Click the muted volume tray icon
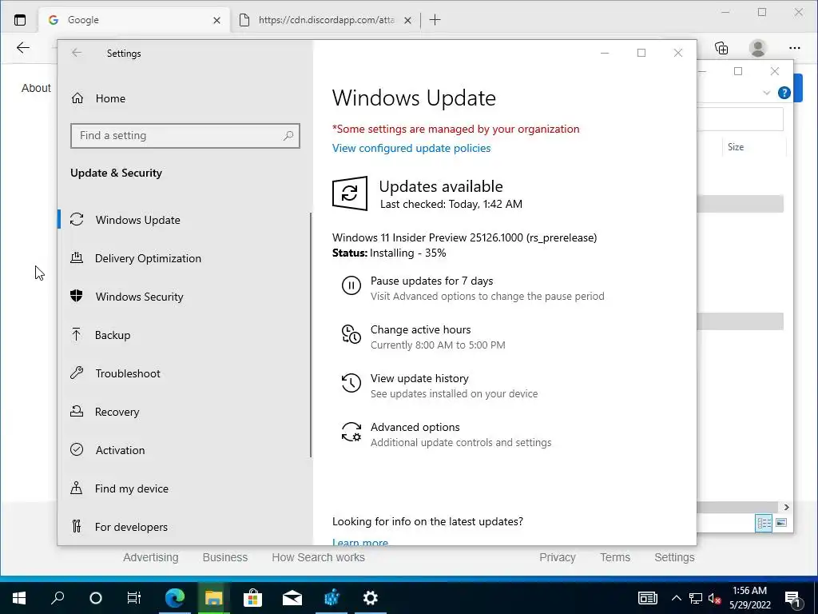The height and width of the screenshot is (614, 818). coord(715,598)
